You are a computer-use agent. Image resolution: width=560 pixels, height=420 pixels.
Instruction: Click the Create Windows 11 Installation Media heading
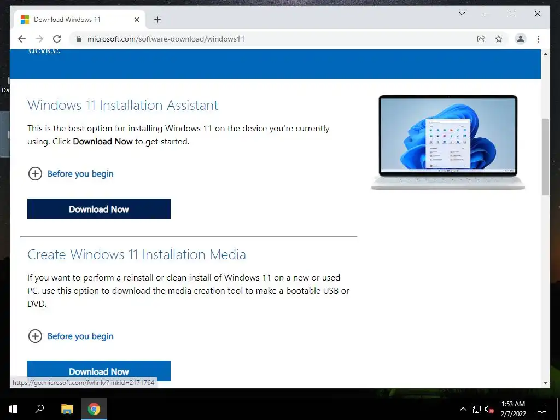[x=136, y=255]
